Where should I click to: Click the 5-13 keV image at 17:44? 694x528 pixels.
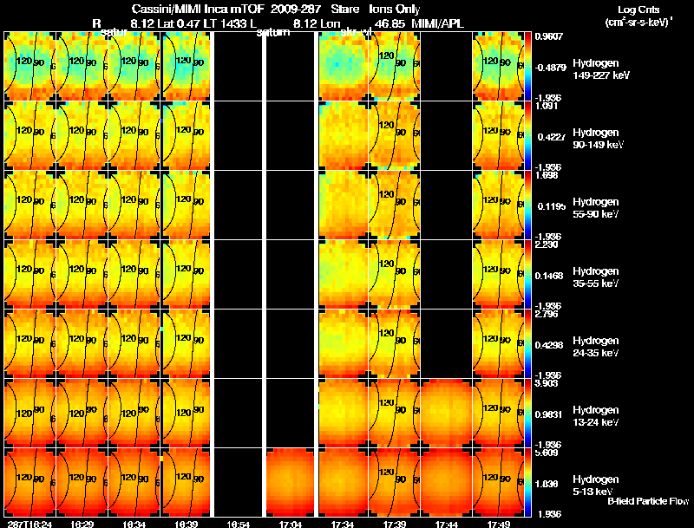tap(446, 482)
